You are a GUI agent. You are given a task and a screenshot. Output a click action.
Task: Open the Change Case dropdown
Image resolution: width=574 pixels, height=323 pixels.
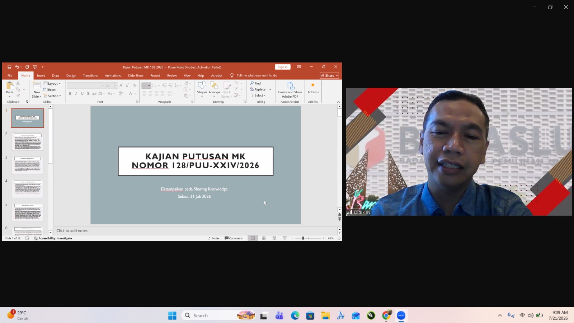(111, 94)
